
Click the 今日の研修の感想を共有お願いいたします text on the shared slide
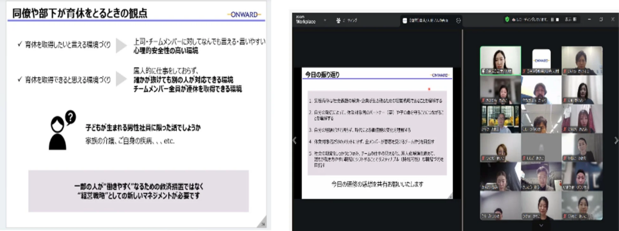click(377, 184)
